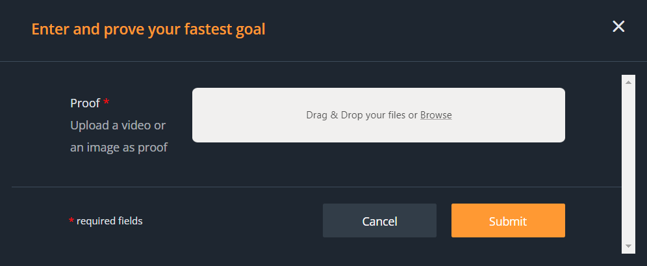Click the red asterisk next to Proof
The height and width of the screenshot is (266, 647).
point(107,102)
